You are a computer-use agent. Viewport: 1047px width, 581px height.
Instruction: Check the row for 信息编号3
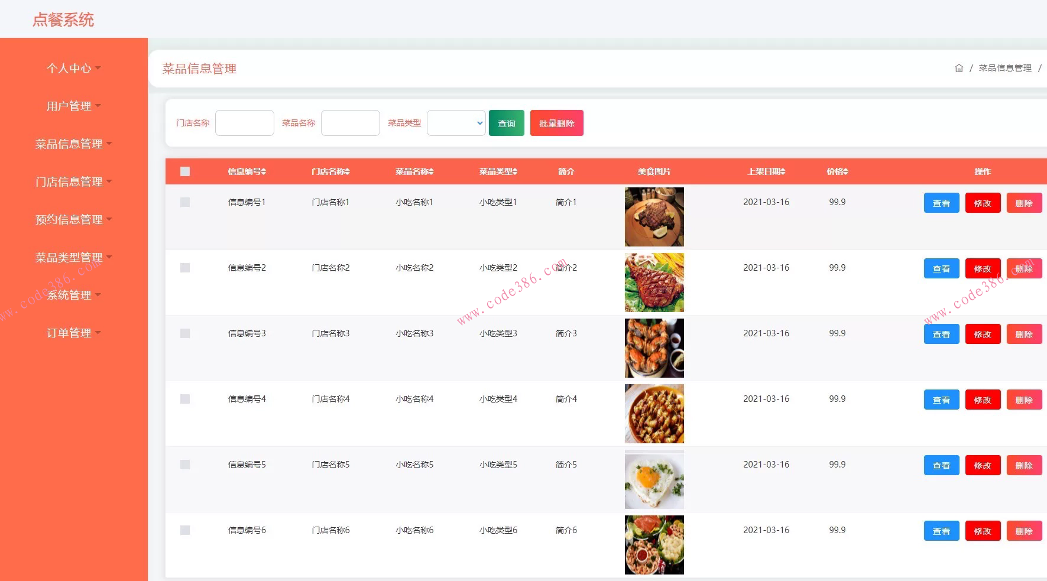coord(185,333)
